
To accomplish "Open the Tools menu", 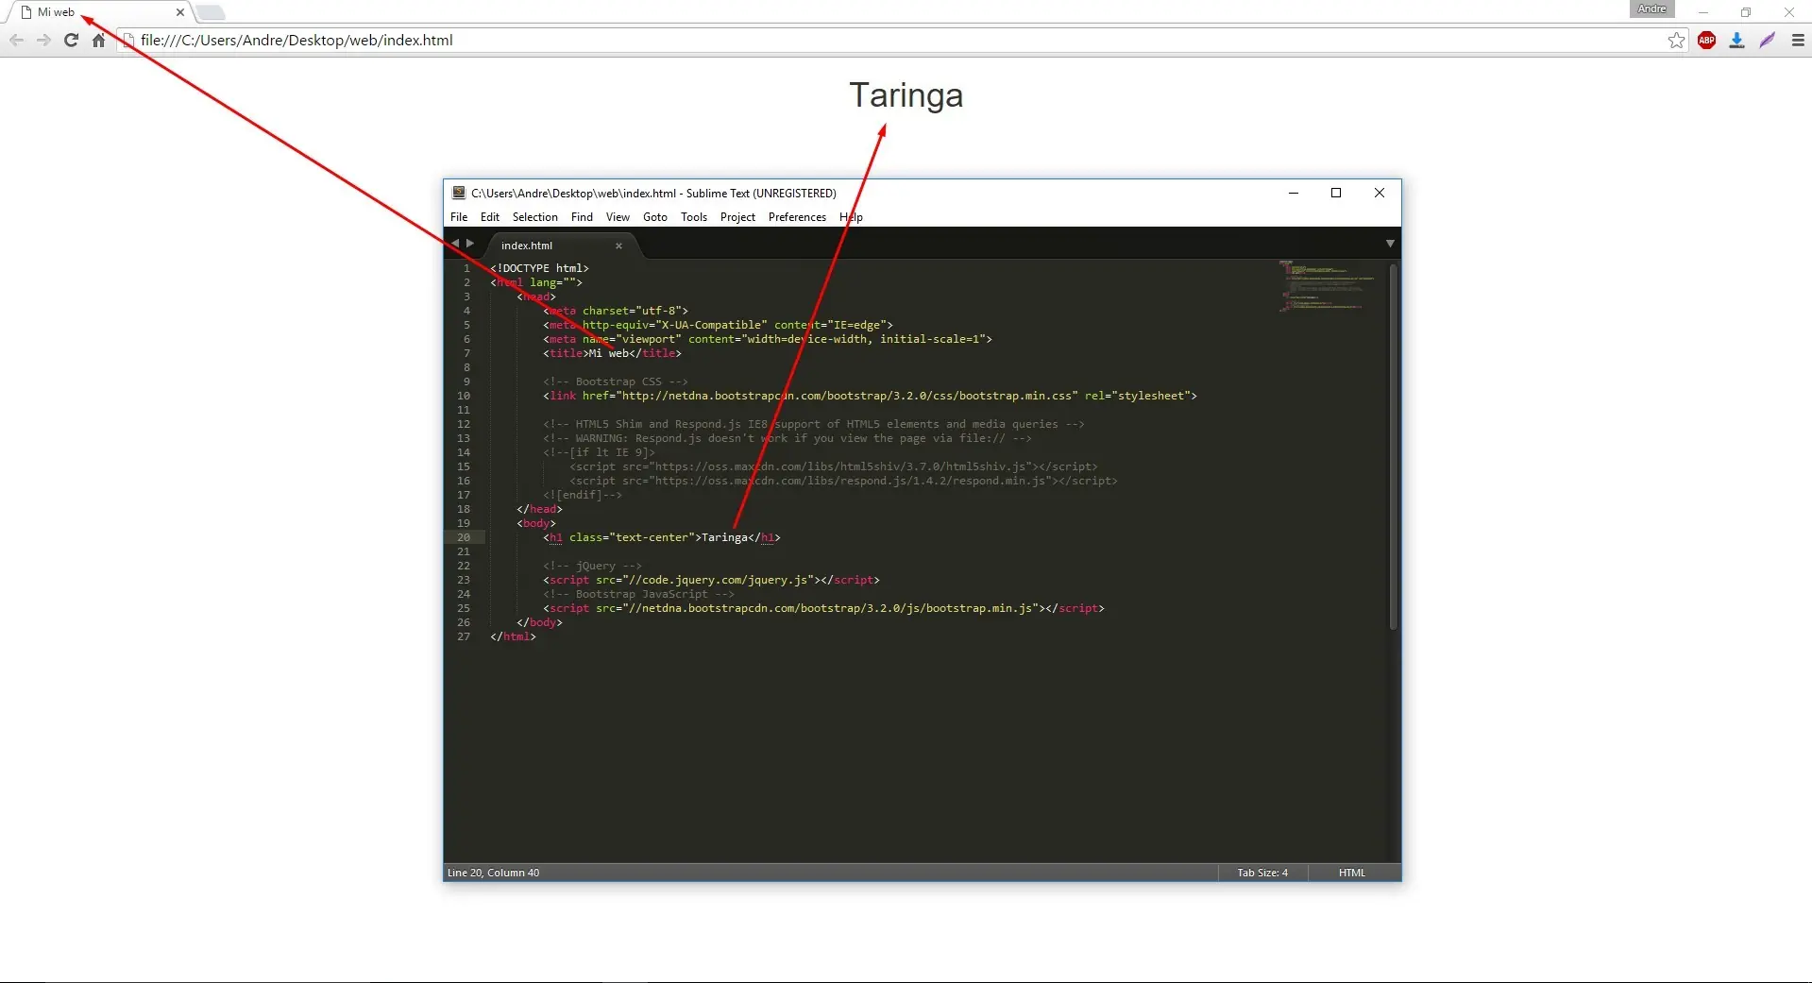I will pyautogui.click(x=694, y=217).
